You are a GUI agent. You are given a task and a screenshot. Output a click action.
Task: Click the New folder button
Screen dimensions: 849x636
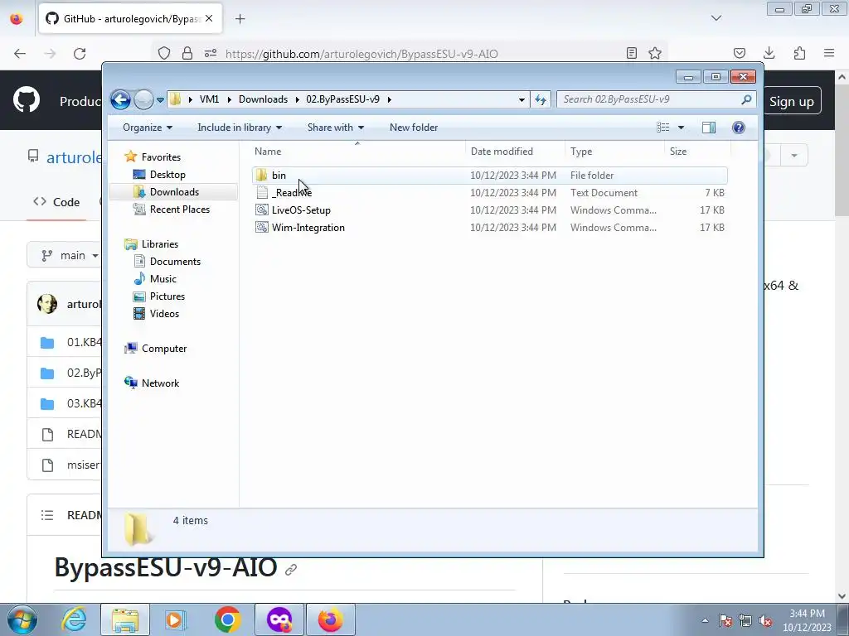[414, 128]
